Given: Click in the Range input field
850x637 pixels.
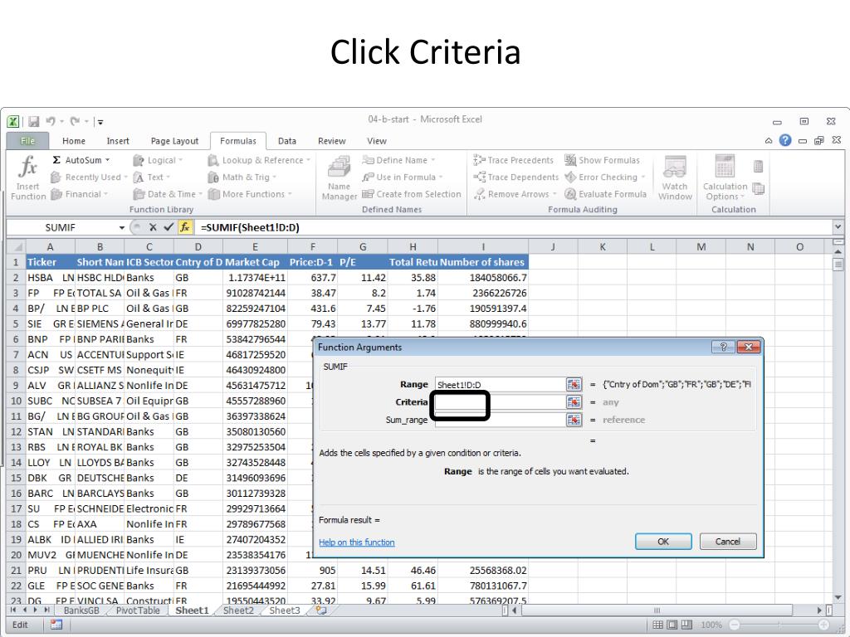Looking at the screenshot, I should click(x=499, y=385).
